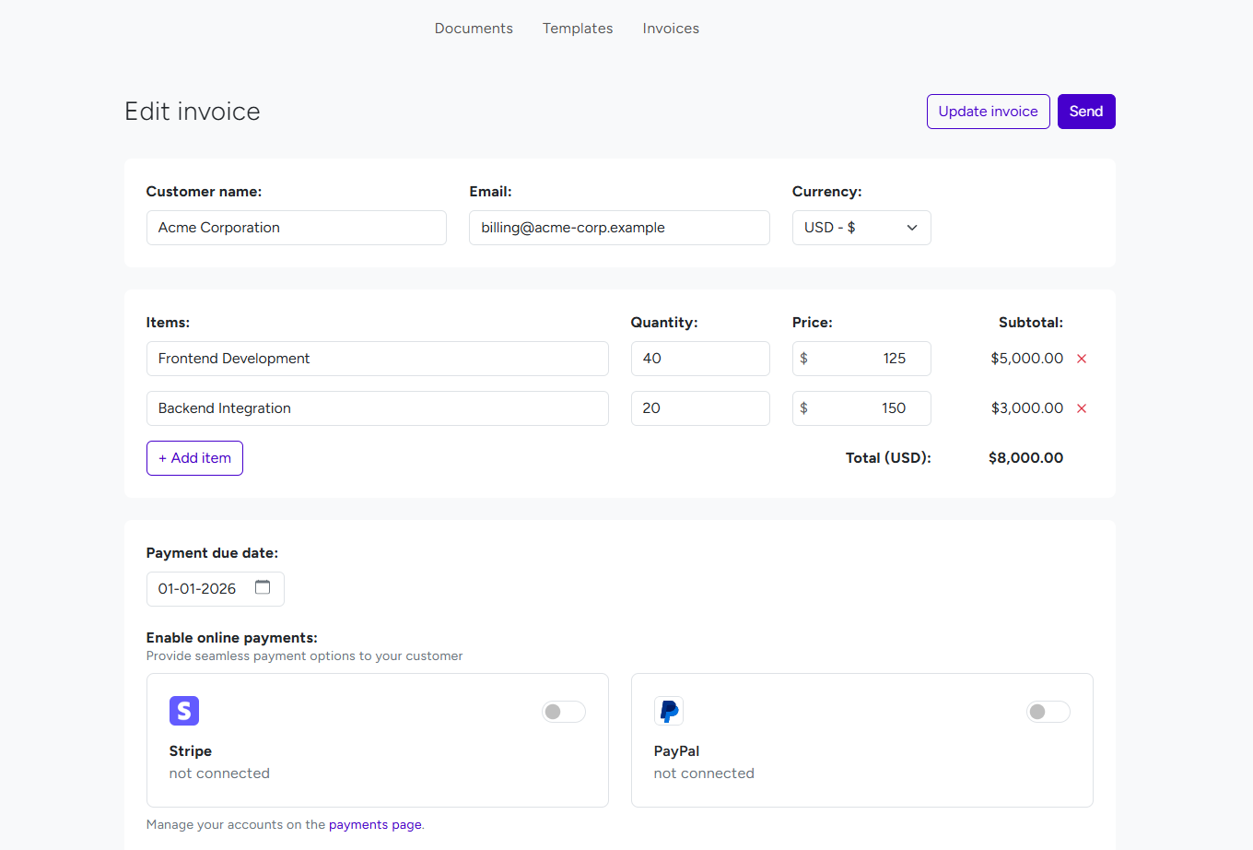Add a new item with the Add item button
This screenshot has height=850, width=1253.
194,458
